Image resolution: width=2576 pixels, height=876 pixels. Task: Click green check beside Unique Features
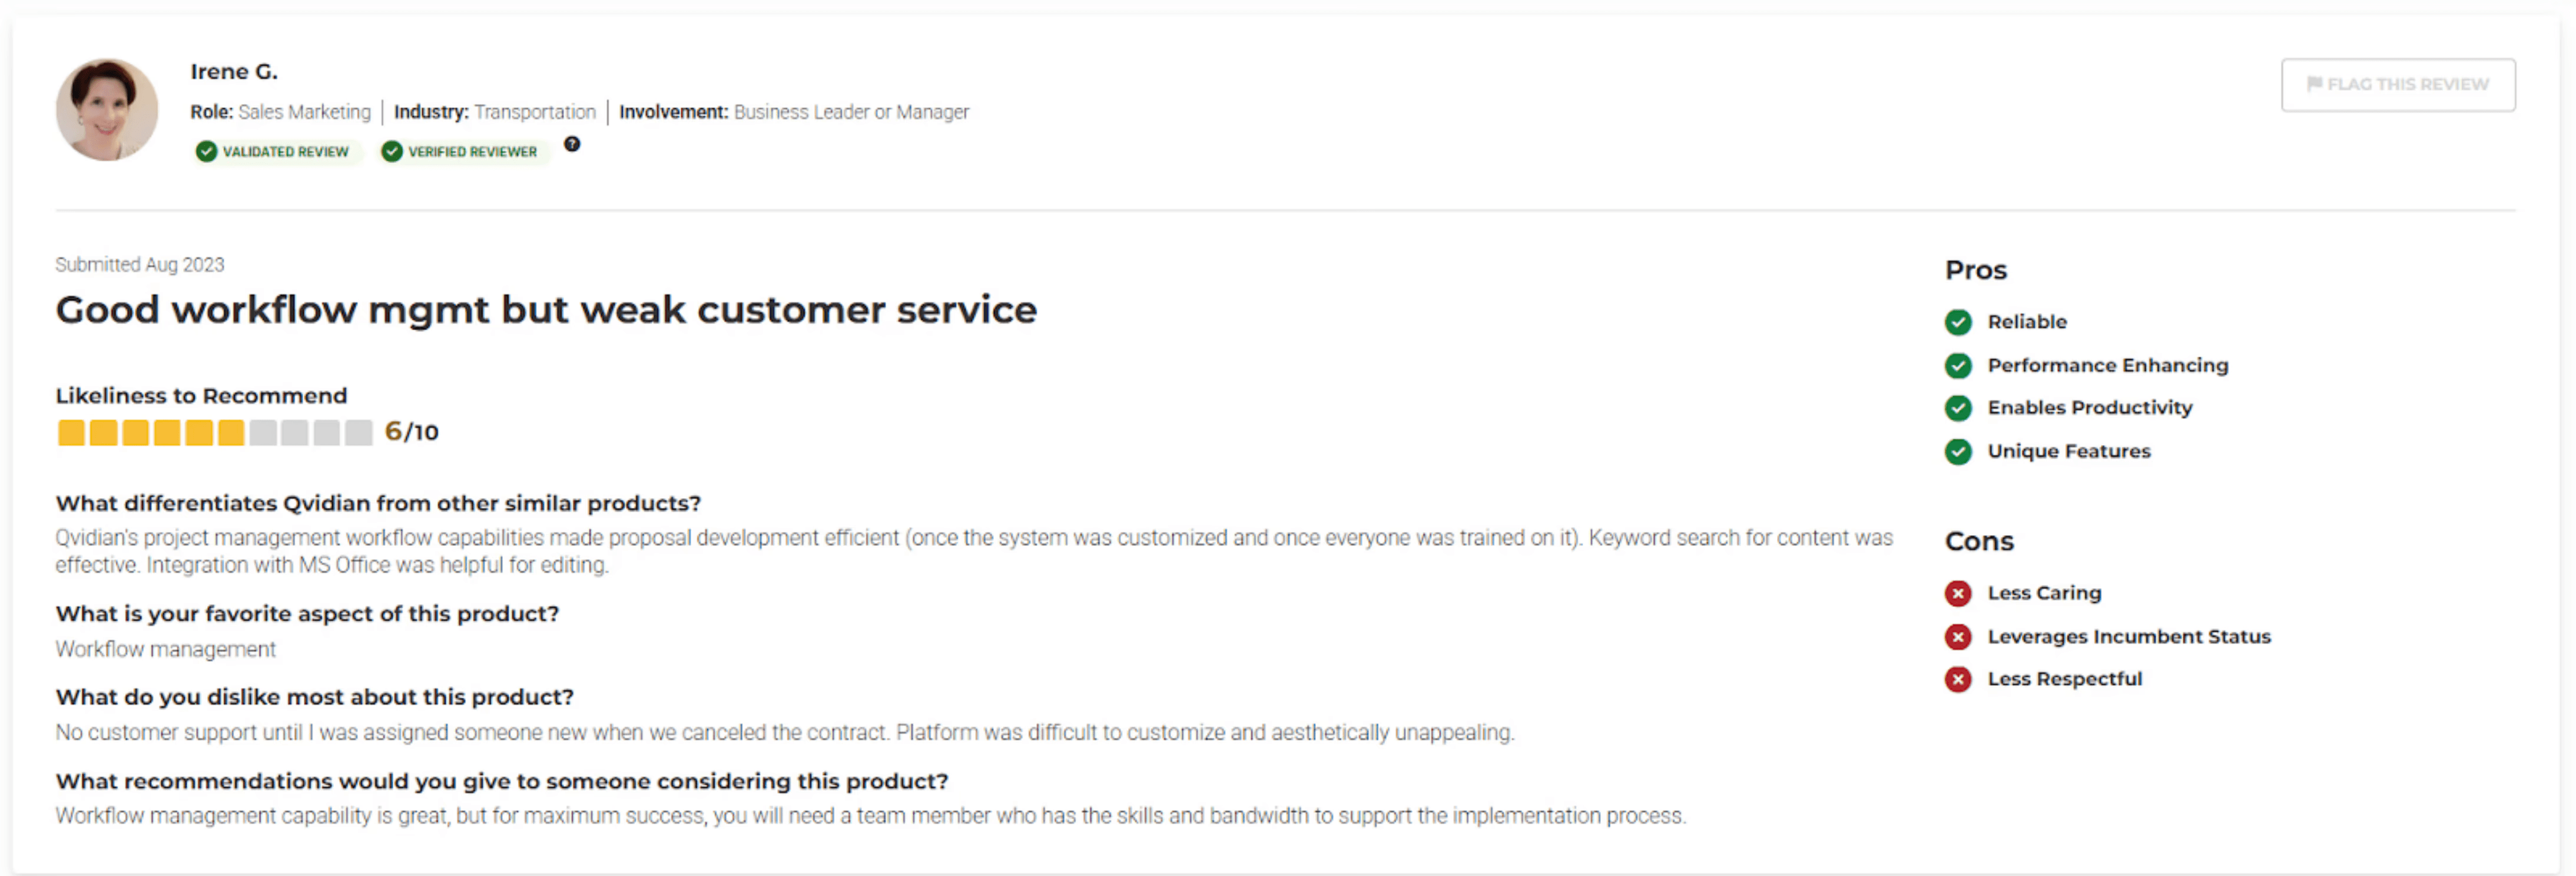[x=1958, y=451]
